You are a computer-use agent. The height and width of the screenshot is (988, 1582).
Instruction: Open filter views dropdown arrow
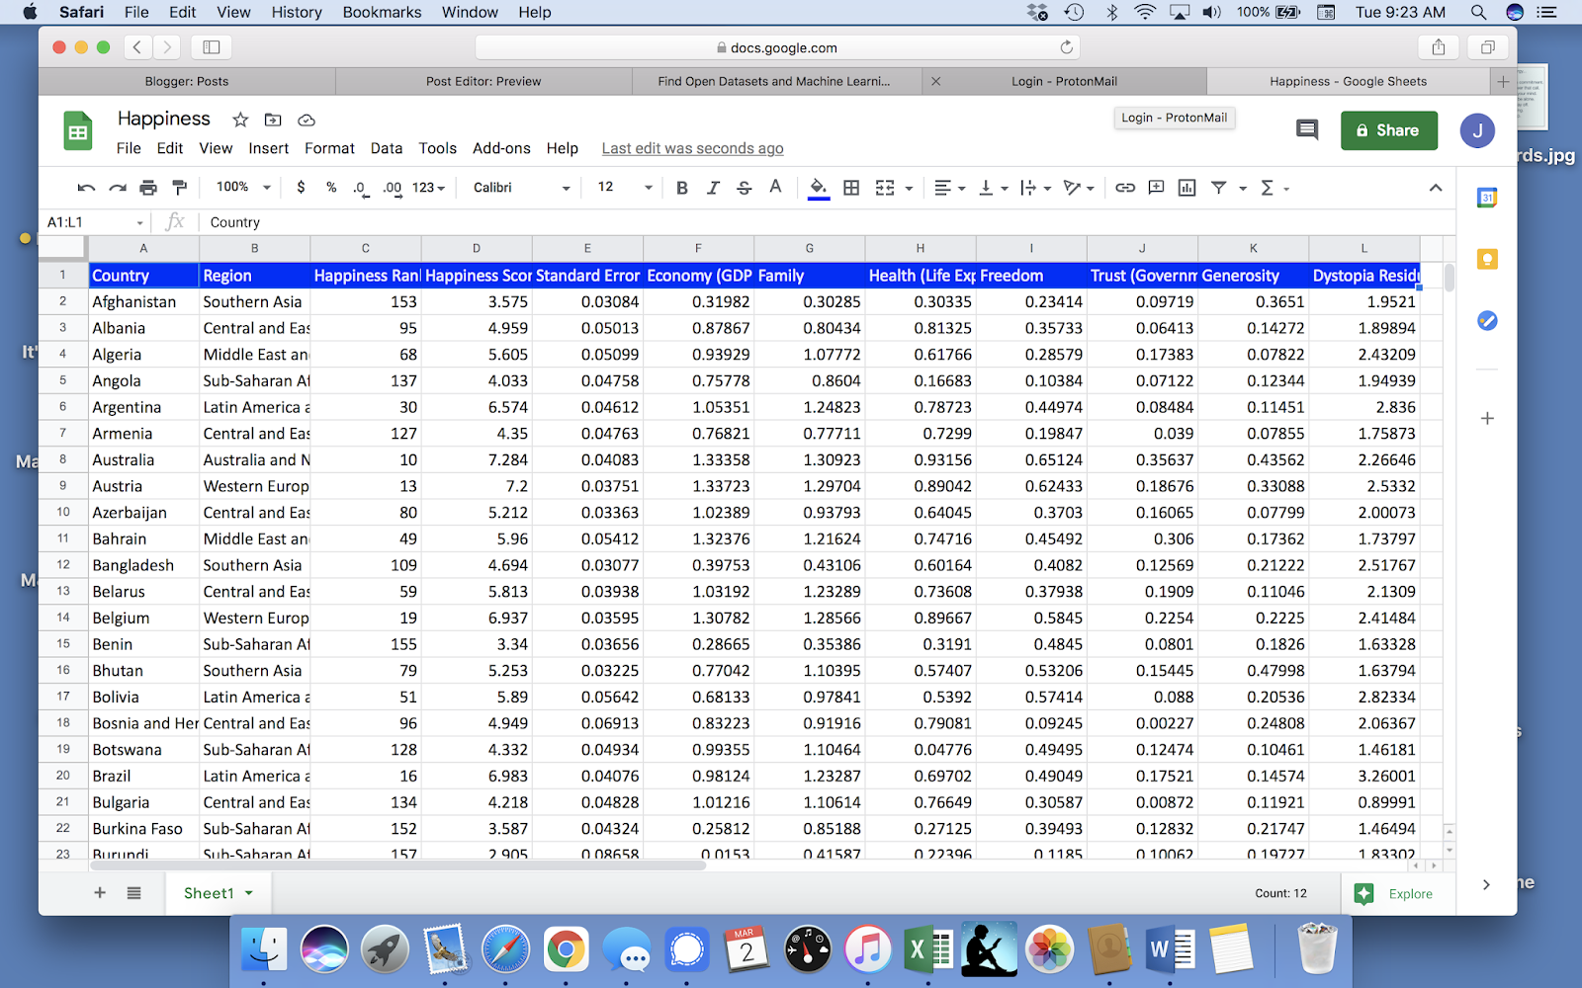pyautogui.click(x=1243, y=188)
